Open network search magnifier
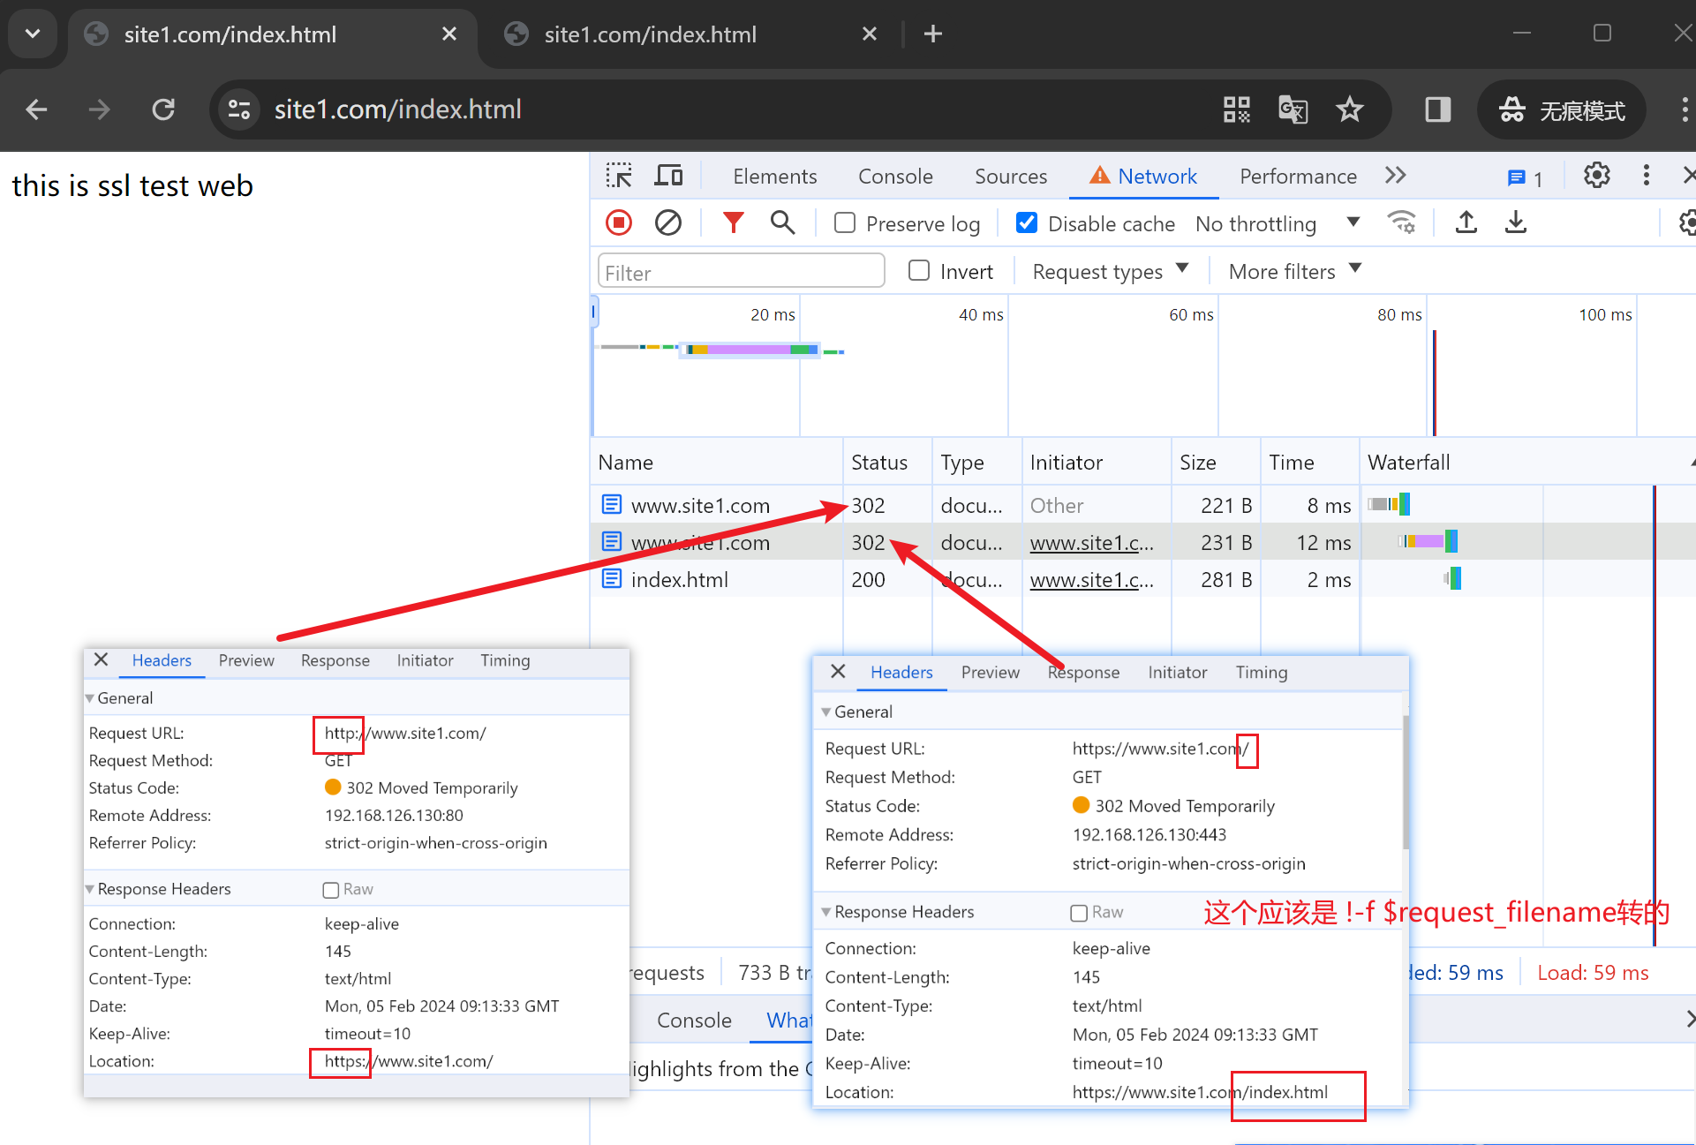Image resolution: width=1696 pixels, height=1145 pixels. (782, 222)
